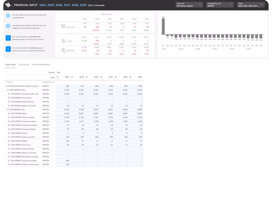The height and width of the screenshot is (201, 272).
Task: Open the Budgeting unit dropdown
Action: point(220,5)
